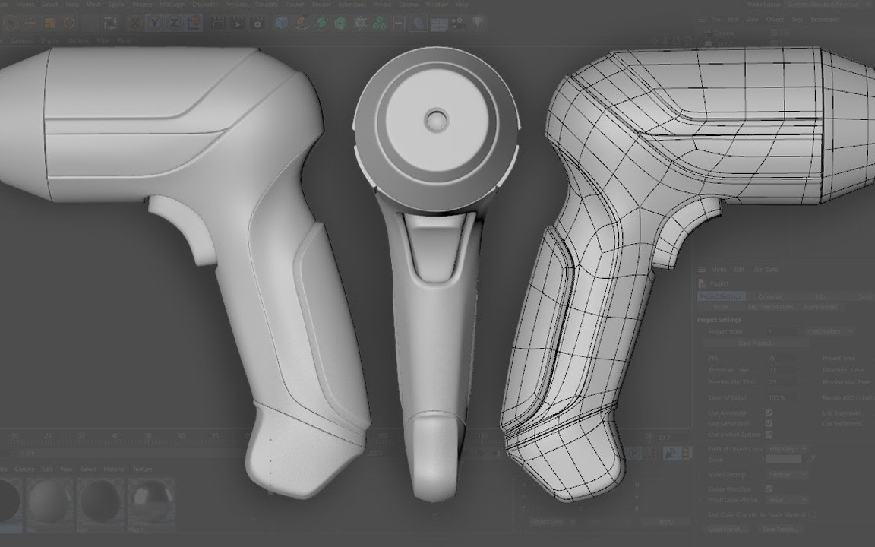Open the Simulate menu
875x547 pixels.
(x=266, y=5)
